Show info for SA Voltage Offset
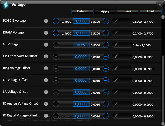 pyautogui.click(x=46, y=92)
